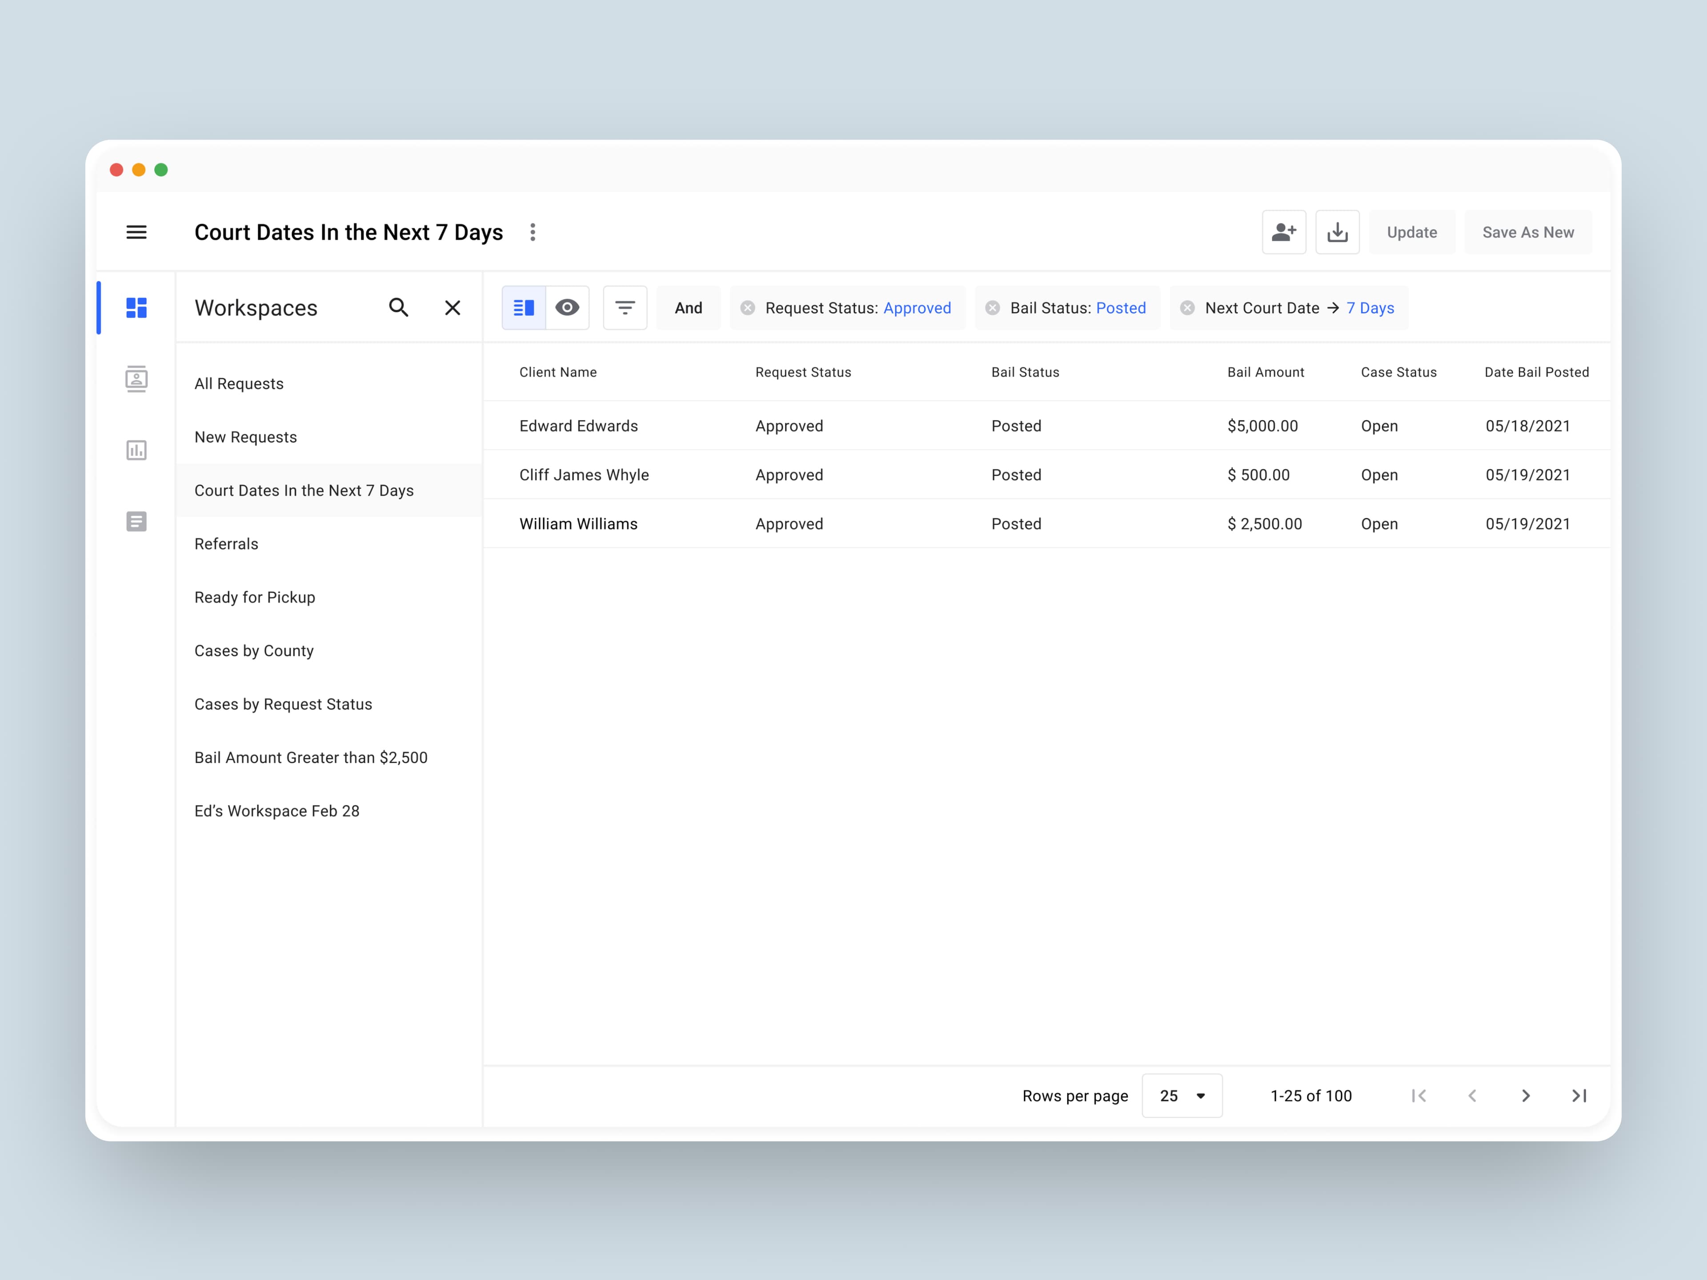Toggle the workspace list panel view

[524, 308]
